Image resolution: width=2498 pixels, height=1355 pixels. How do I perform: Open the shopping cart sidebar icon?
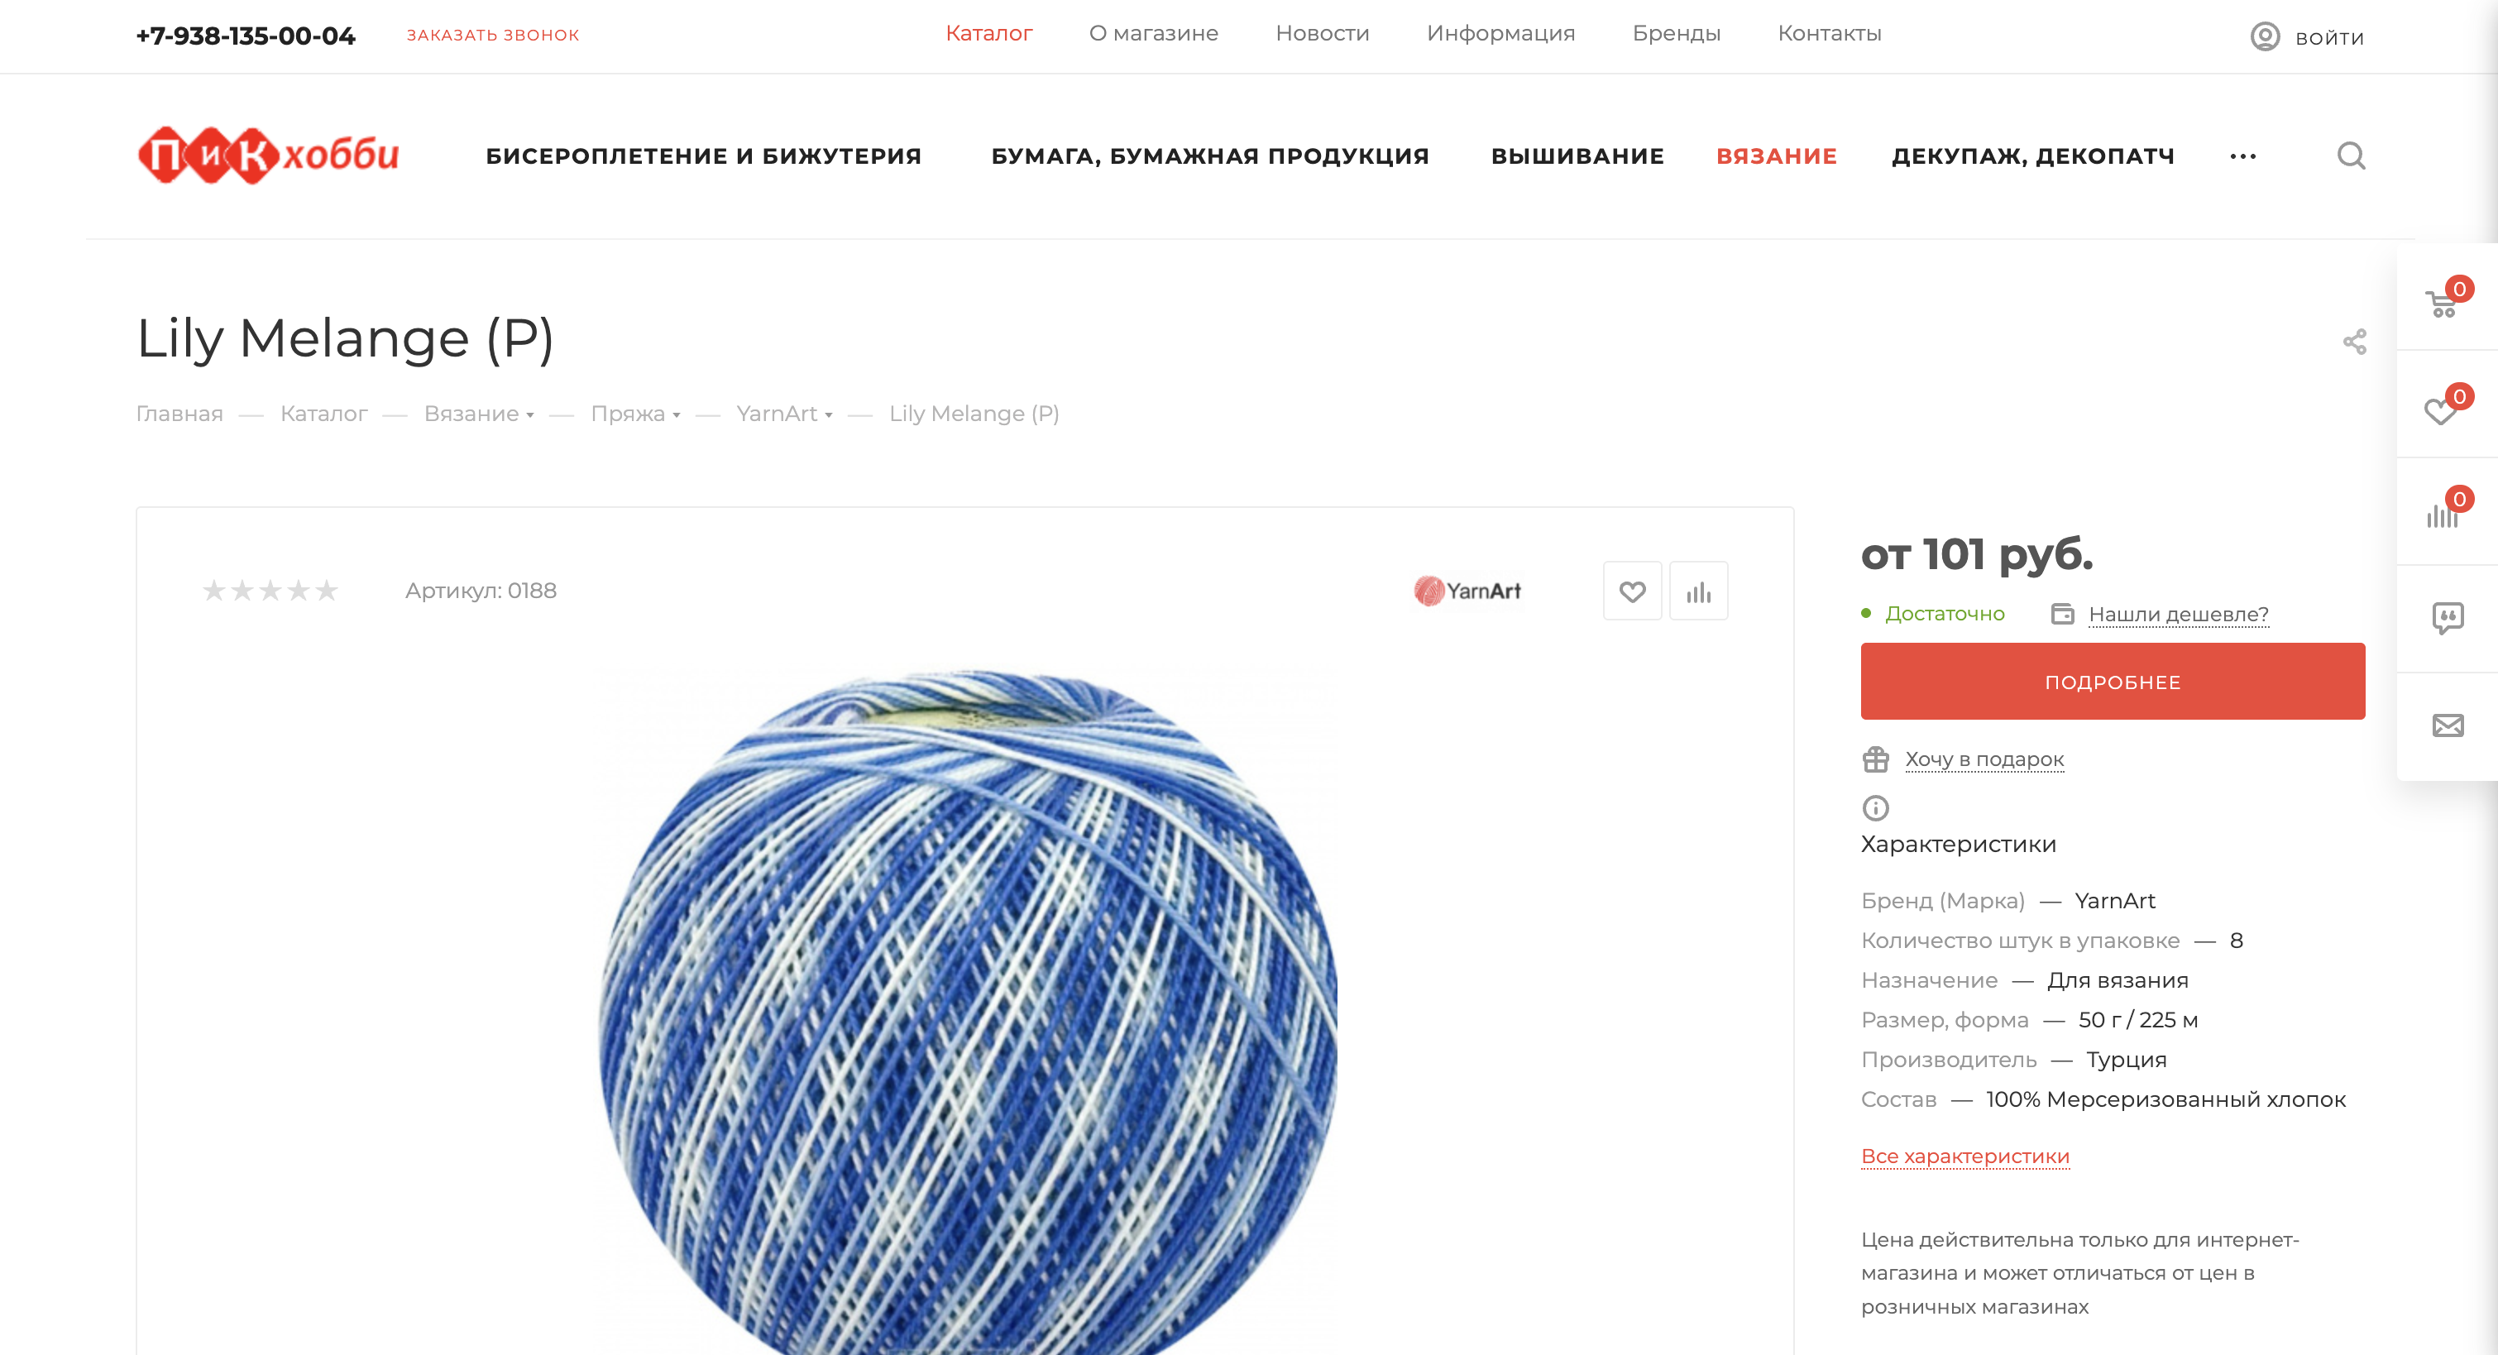click(x=2442, y=304)
